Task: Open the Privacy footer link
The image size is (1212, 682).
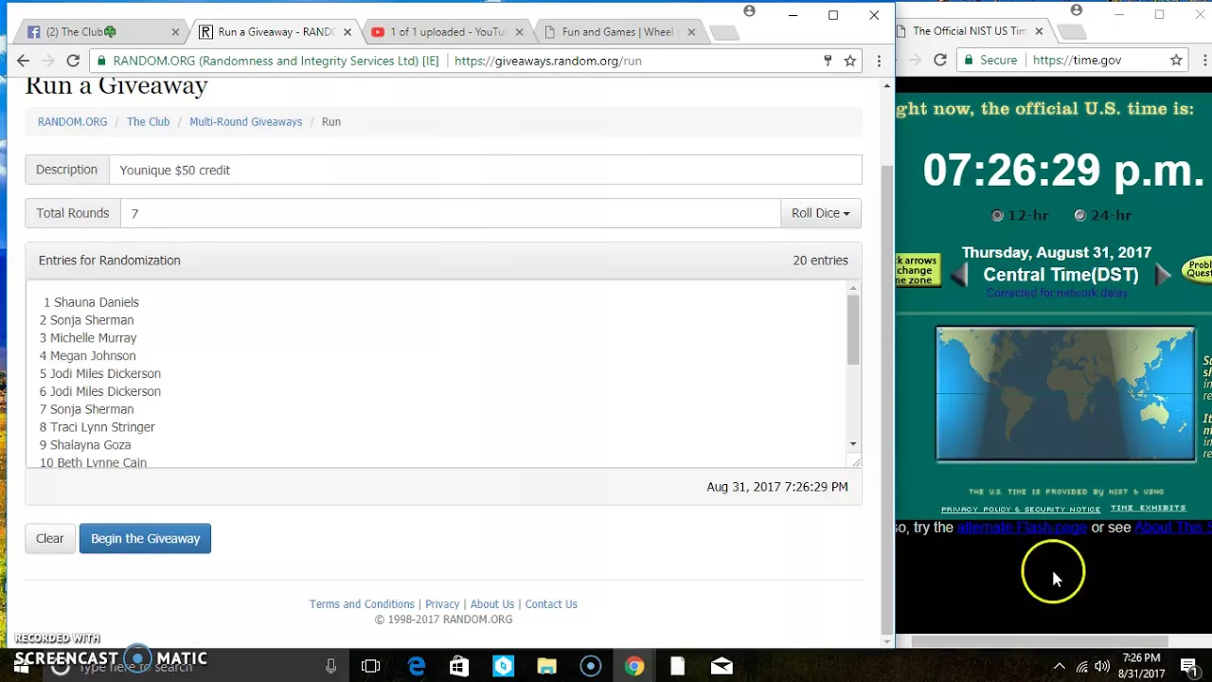Action: [442, 603]
